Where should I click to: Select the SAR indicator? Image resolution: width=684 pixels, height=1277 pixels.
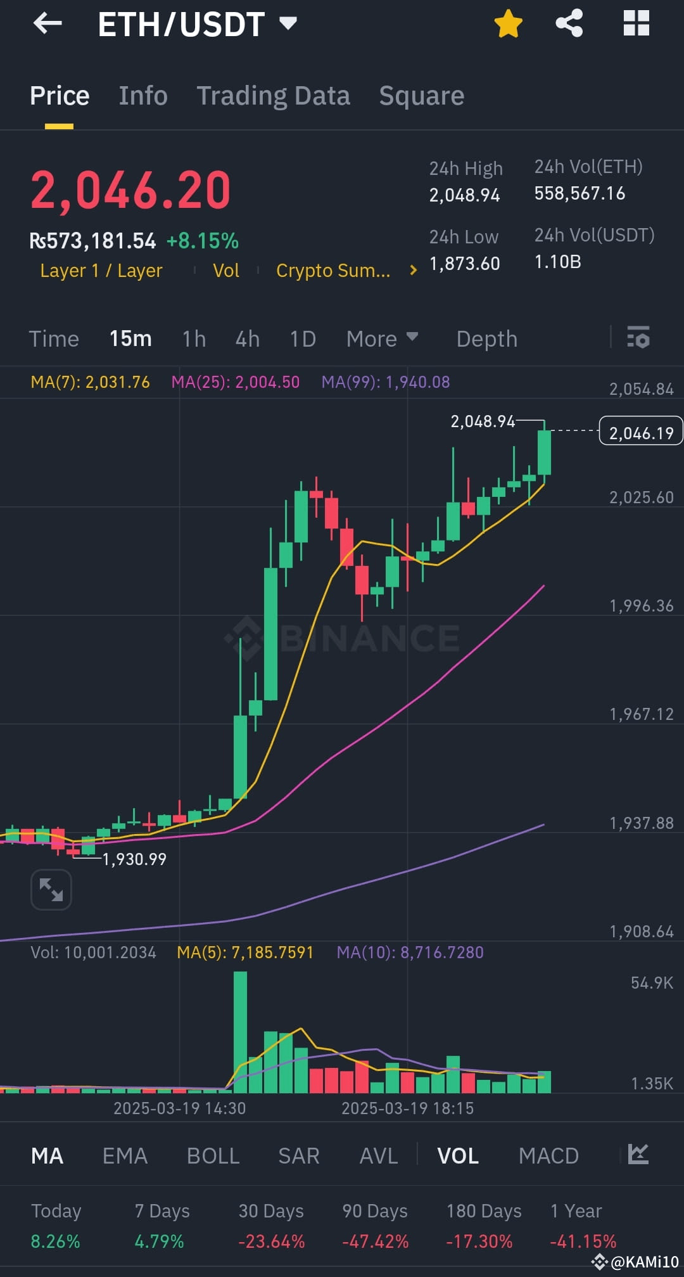pos(298,1155)
